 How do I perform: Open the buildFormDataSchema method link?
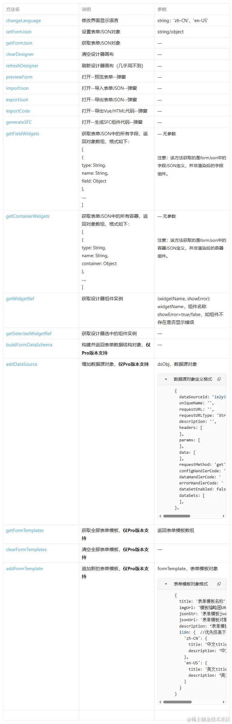pyautogui.click(x=29, y=345)
